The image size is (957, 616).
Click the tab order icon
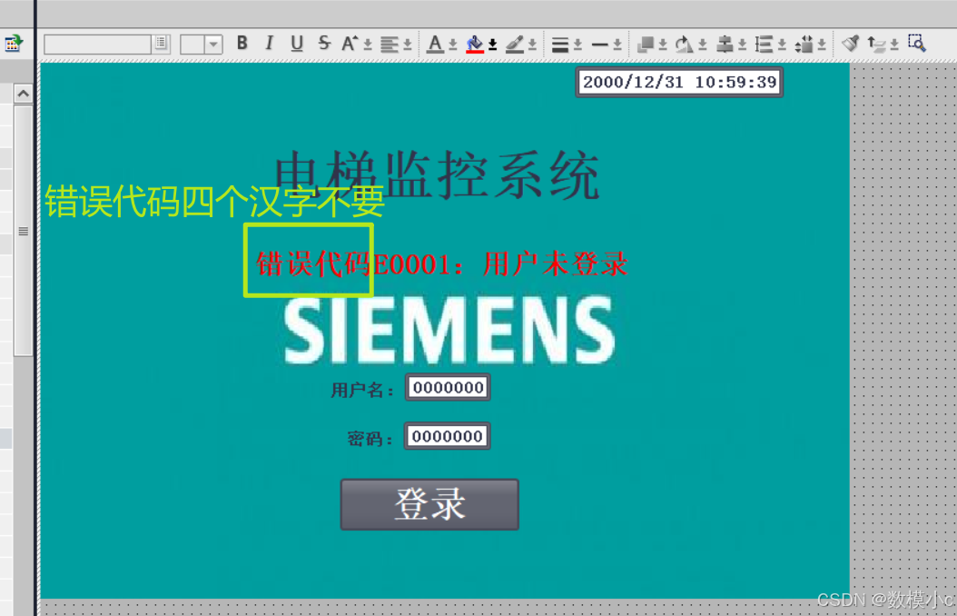pos(877,44)
